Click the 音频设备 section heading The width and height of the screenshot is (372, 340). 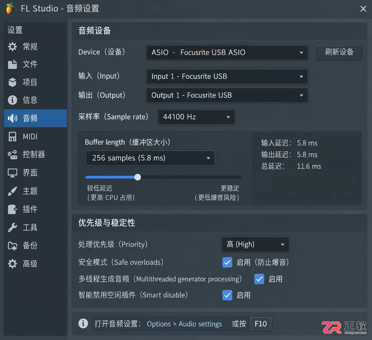pyautogui.click(x=94, y=31)
